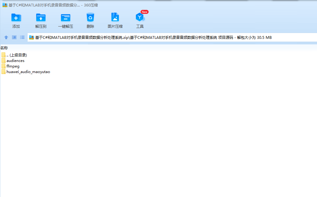This screenshot has width=317, height=197.
Task: Click the 一键解压 one-click extract icon
Action: 66,18
